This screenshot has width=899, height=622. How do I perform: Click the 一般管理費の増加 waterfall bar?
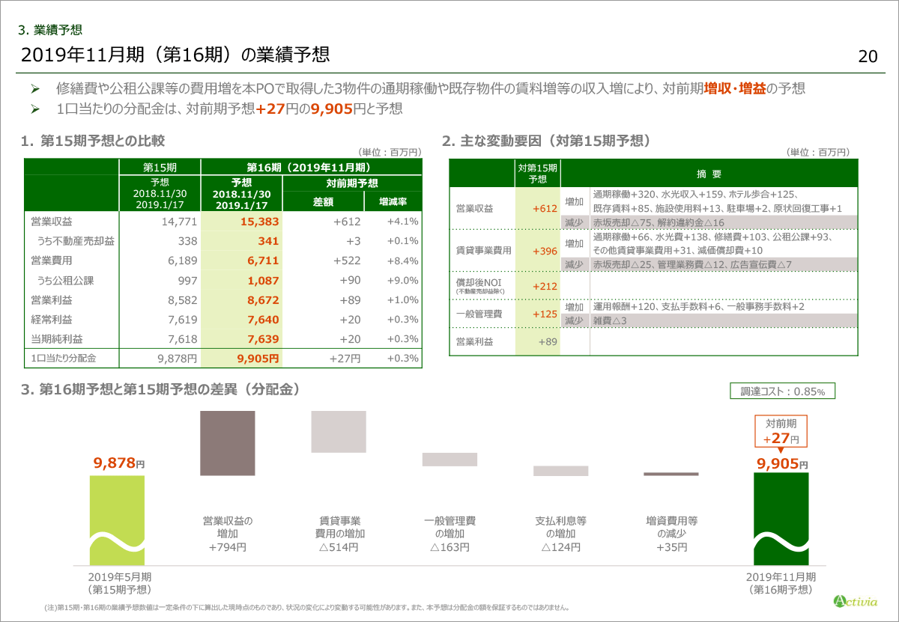pyautogui.click(x=449, y=460)
